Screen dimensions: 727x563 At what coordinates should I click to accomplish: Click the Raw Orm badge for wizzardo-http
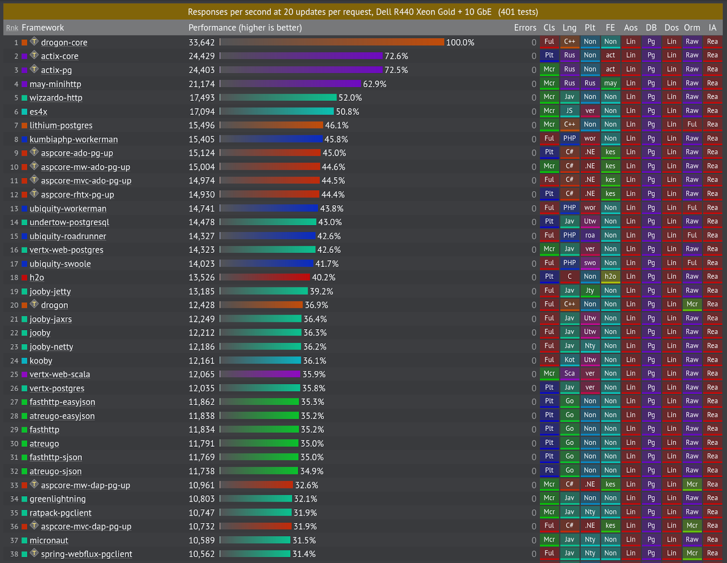coord(692,97)
